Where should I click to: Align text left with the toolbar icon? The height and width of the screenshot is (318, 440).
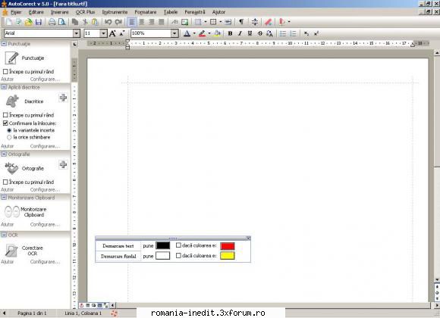[131, 22]
